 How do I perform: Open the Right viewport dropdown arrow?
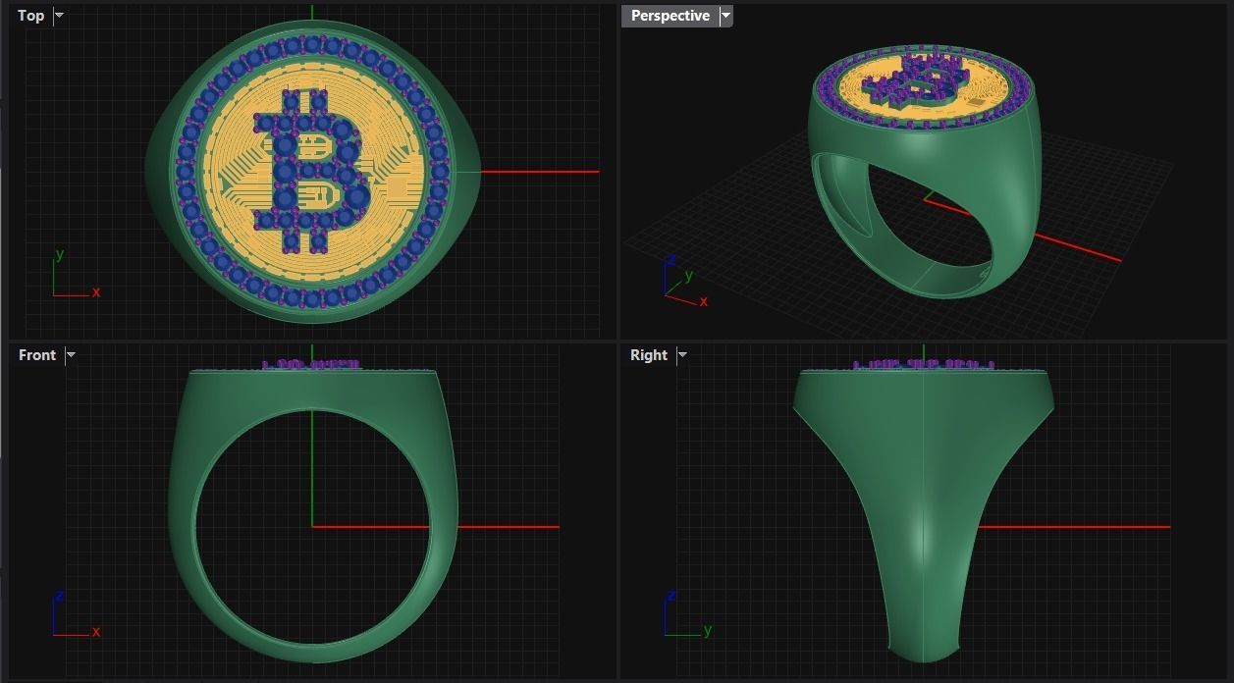point(682,355)
